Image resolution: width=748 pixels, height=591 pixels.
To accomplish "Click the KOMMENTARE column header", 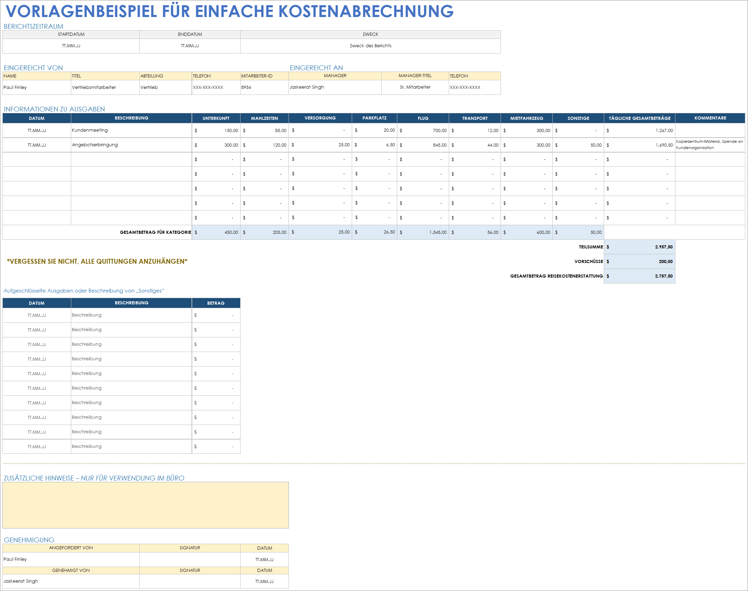I will pyautogui.click(x=710, y=118).
